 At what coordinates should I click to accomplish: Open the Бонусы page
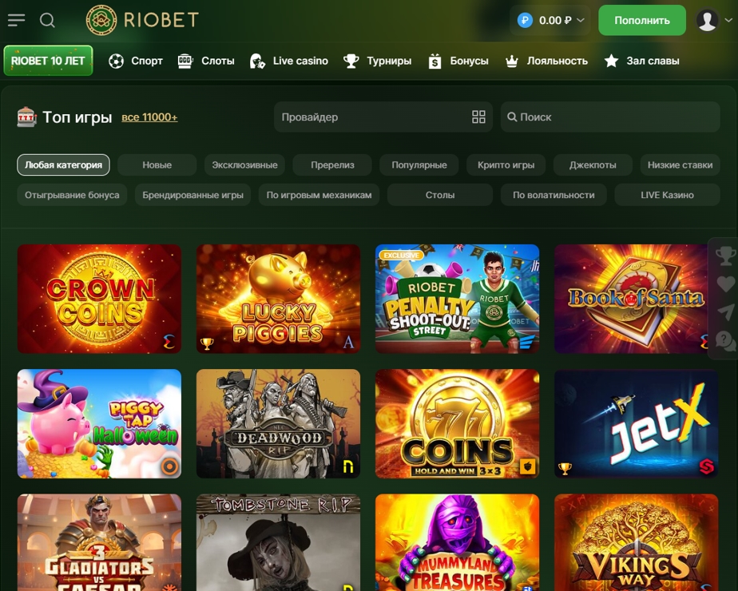coord(458,61)
